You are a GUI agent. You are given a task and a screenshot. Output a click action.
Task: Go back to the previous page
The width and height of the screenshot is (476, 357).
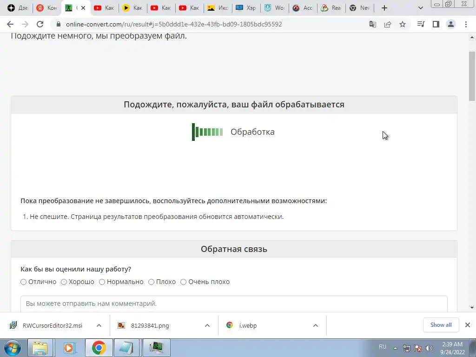[10, 24]
